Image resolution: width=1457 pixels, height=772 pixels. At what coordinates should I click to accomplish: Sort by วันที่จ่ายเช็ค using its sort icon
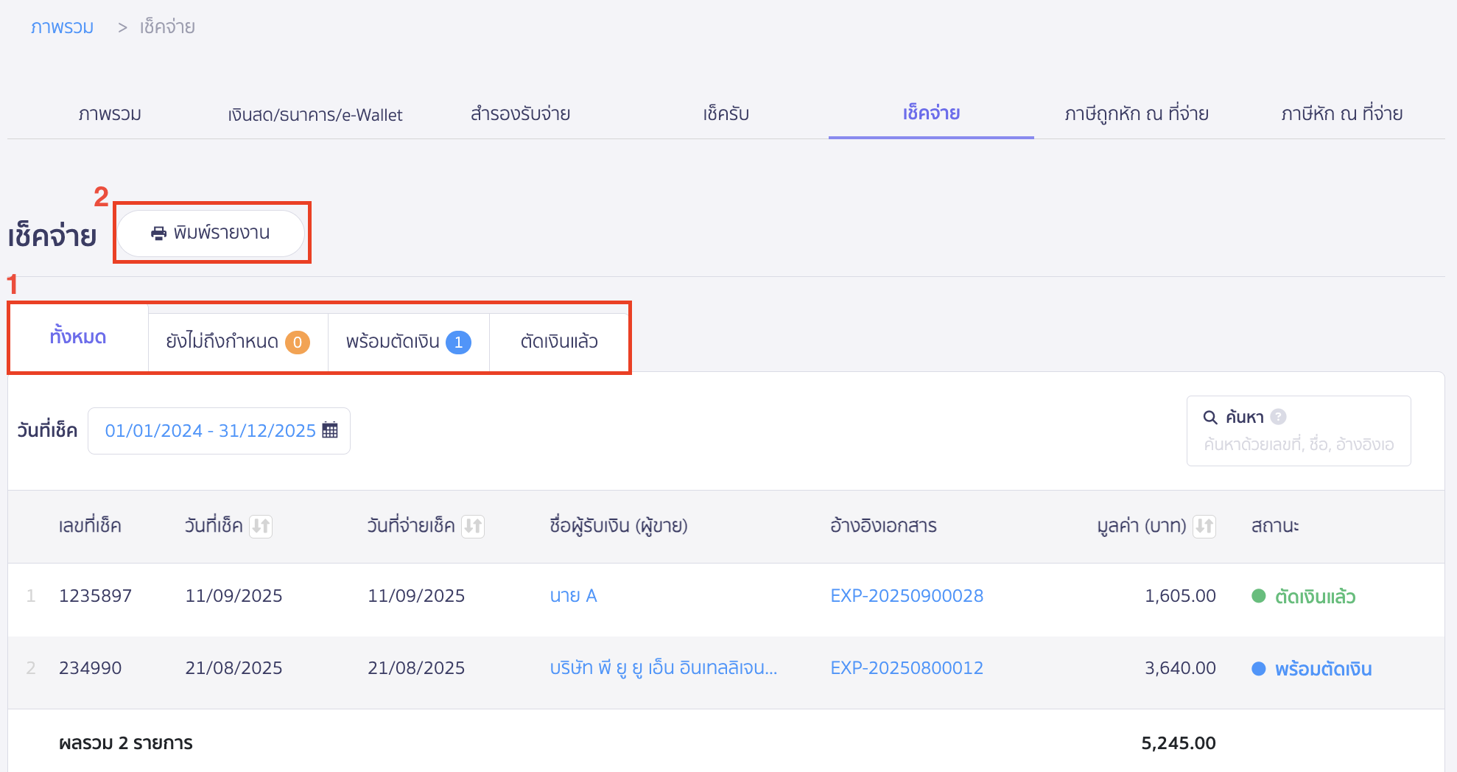473,526
